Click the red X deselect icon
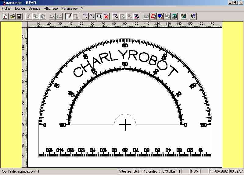244x175 pixels. pos(106,16)
